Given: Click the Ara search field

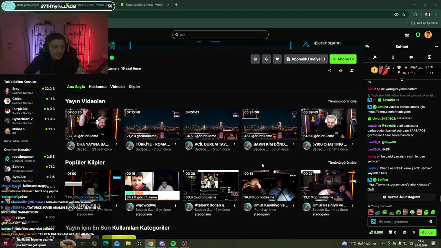Looking at the screenshot, I should pyautogui.click(x=220, y=35).
